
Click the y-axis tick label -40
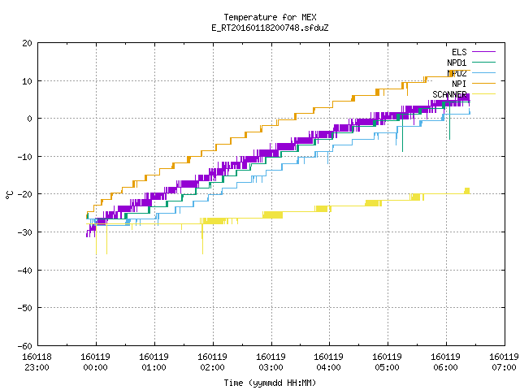(x=24, y=271)
